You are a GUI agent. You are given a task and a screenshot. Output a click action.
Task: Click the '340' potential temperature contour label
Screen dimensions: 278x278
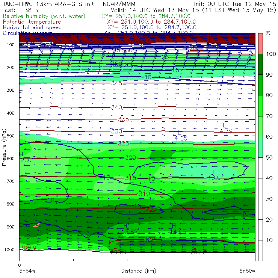(117, 107)
